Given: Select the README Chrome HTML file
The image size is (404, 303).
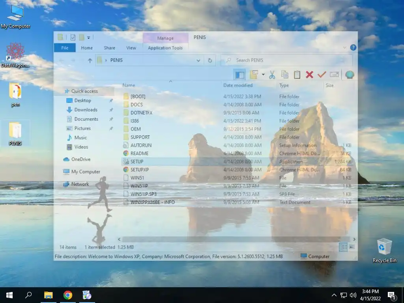Looking at the screenshot, I should 139,153.
